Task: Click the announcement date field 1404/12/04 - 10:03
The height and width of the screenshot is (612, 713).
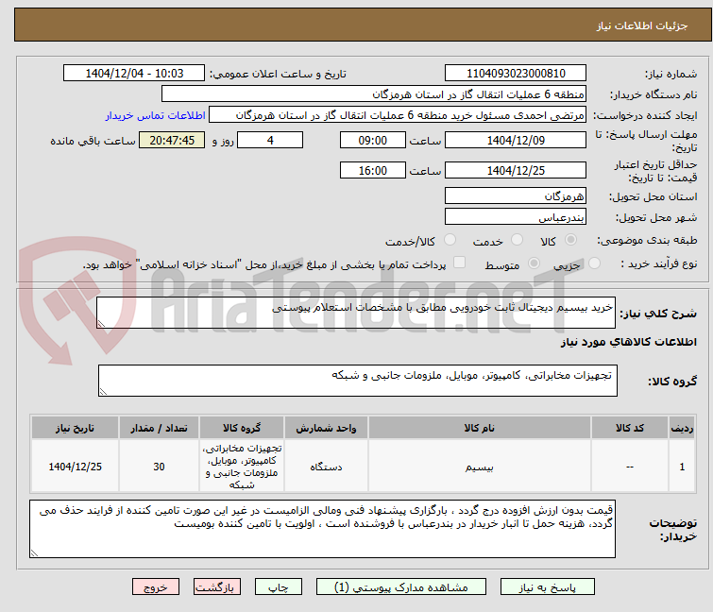Action: [134, 73]
